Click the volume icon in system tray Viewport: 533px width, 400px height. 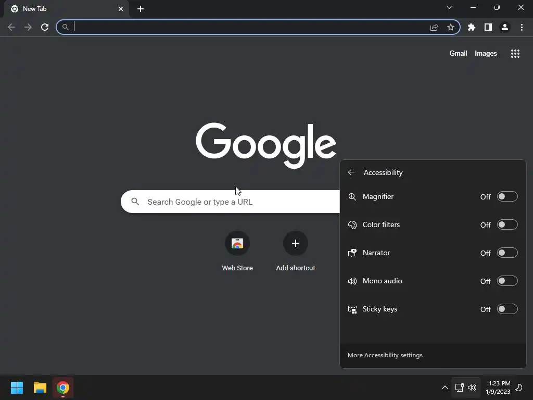tap(472, 387)
